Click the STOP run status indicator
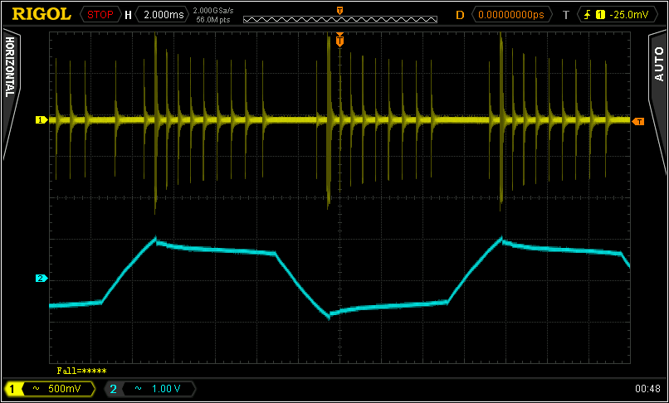The width and height of the screenshot is (669, 403). point(100,15)
